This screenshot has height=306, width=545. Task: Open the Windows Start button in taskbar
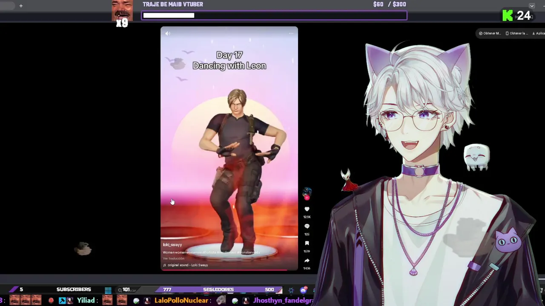[x=108, y=290]
